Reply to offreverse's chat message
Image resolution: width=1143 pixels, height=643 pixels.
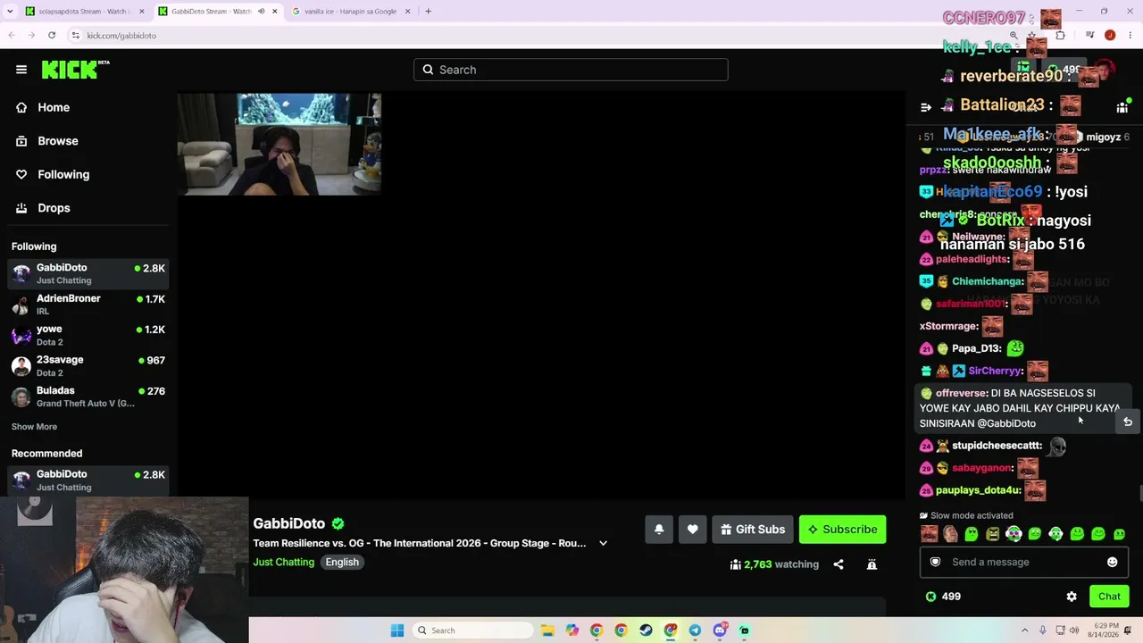(x=1128, y=422)
